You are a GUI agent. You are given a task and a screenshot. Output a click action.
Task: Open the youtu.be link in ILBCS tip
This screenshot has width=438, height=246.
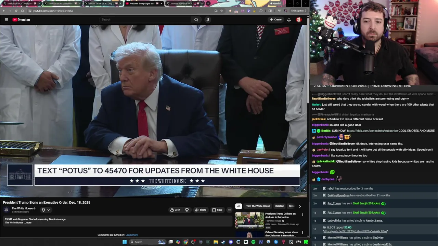[356, 231]
